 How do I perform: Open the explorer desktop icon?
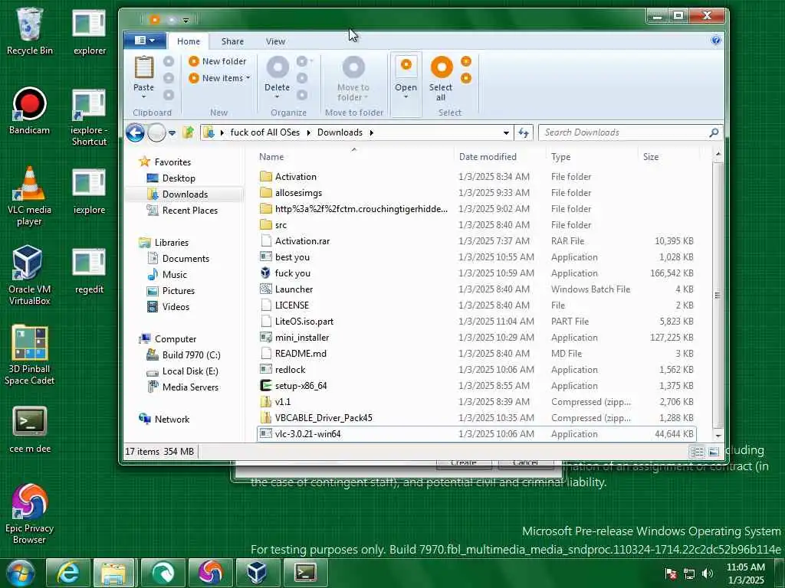coord(89,31)
